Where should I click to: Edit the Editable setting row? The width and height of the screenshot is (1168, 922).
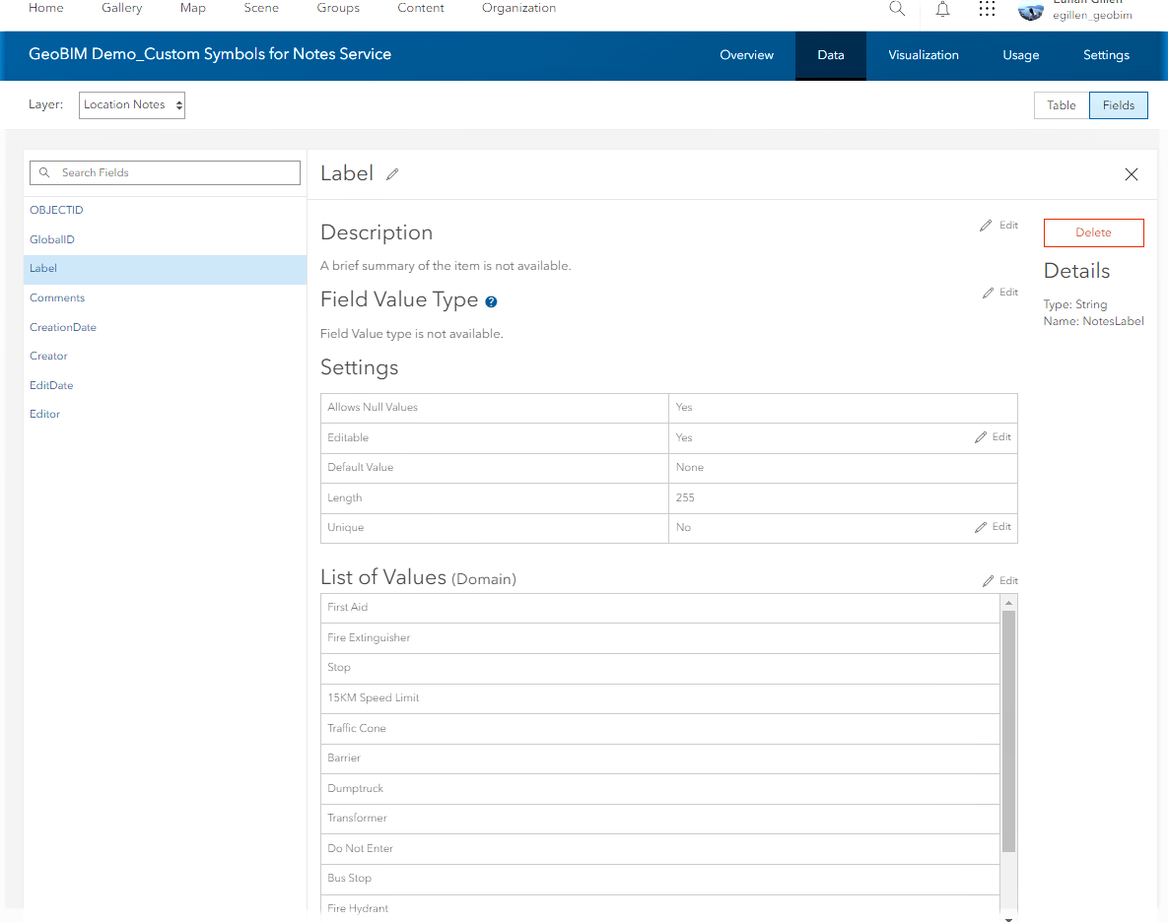pyautogui.click(x=993, y=436)
